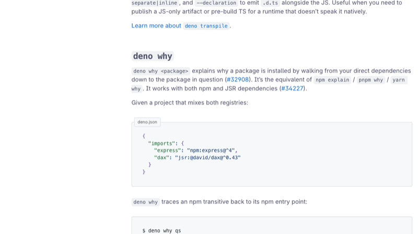Click the ".d.ts" inline code snippet
The width and height of the screenshot is (418, 234).
270,3
